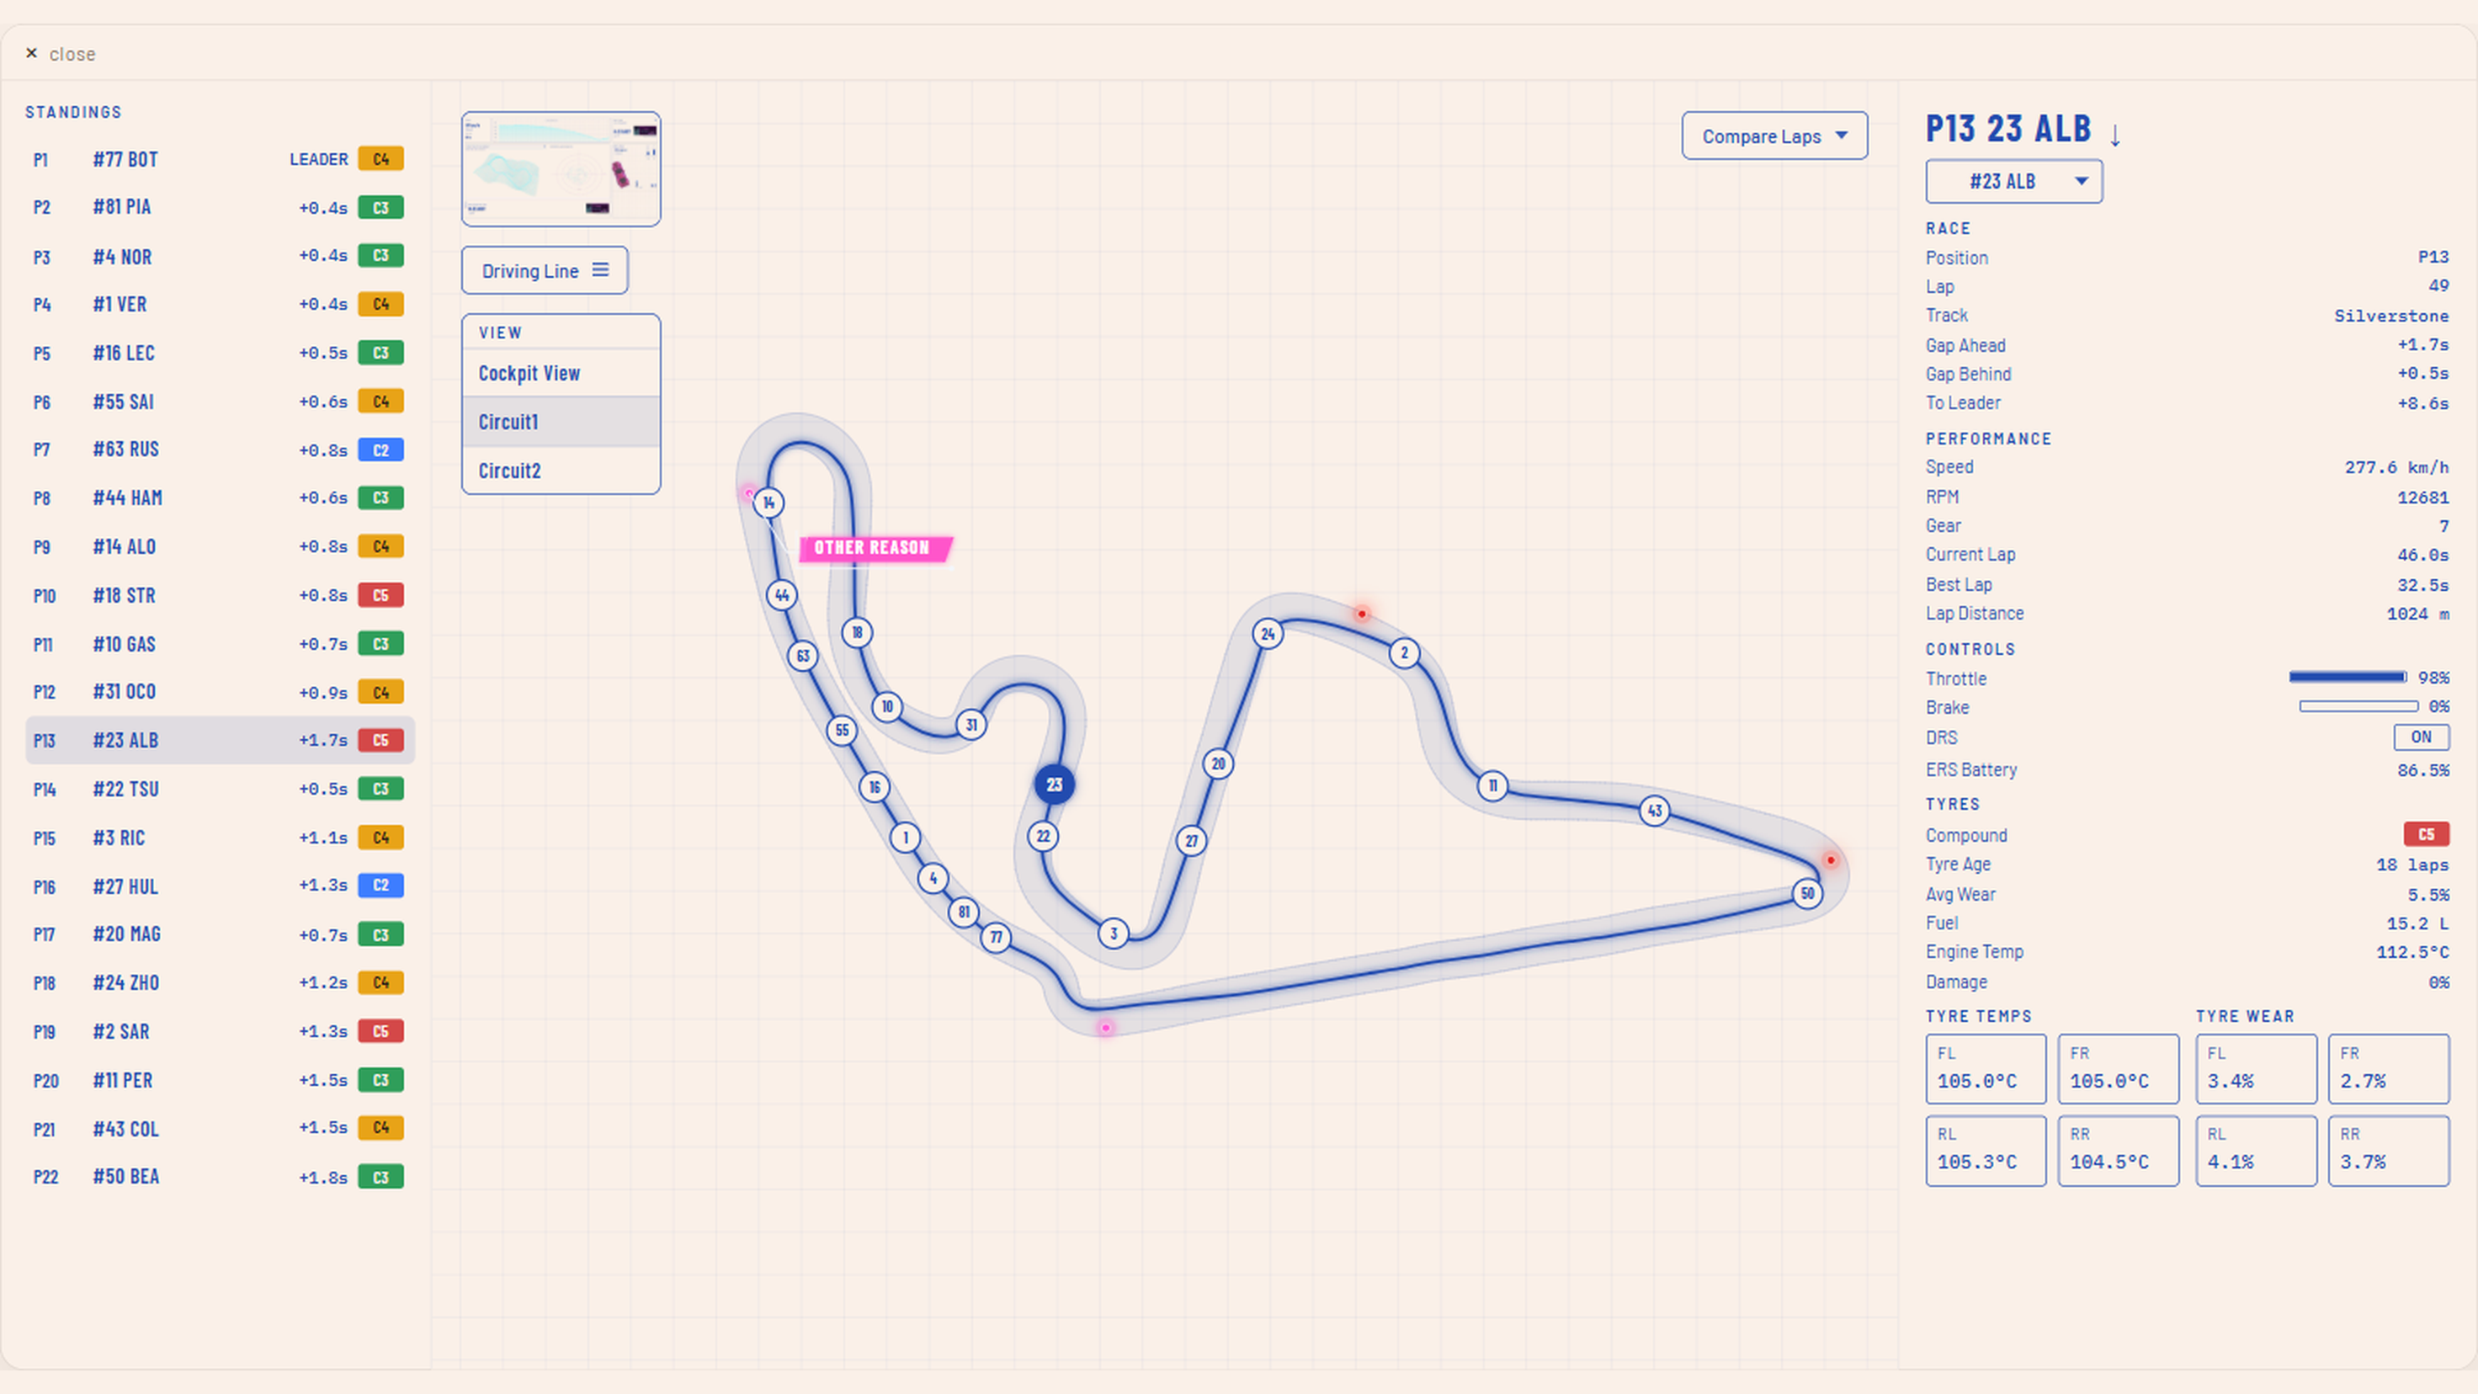
Task: Click the OTHER REASON flag label
Action: (874, 548)
